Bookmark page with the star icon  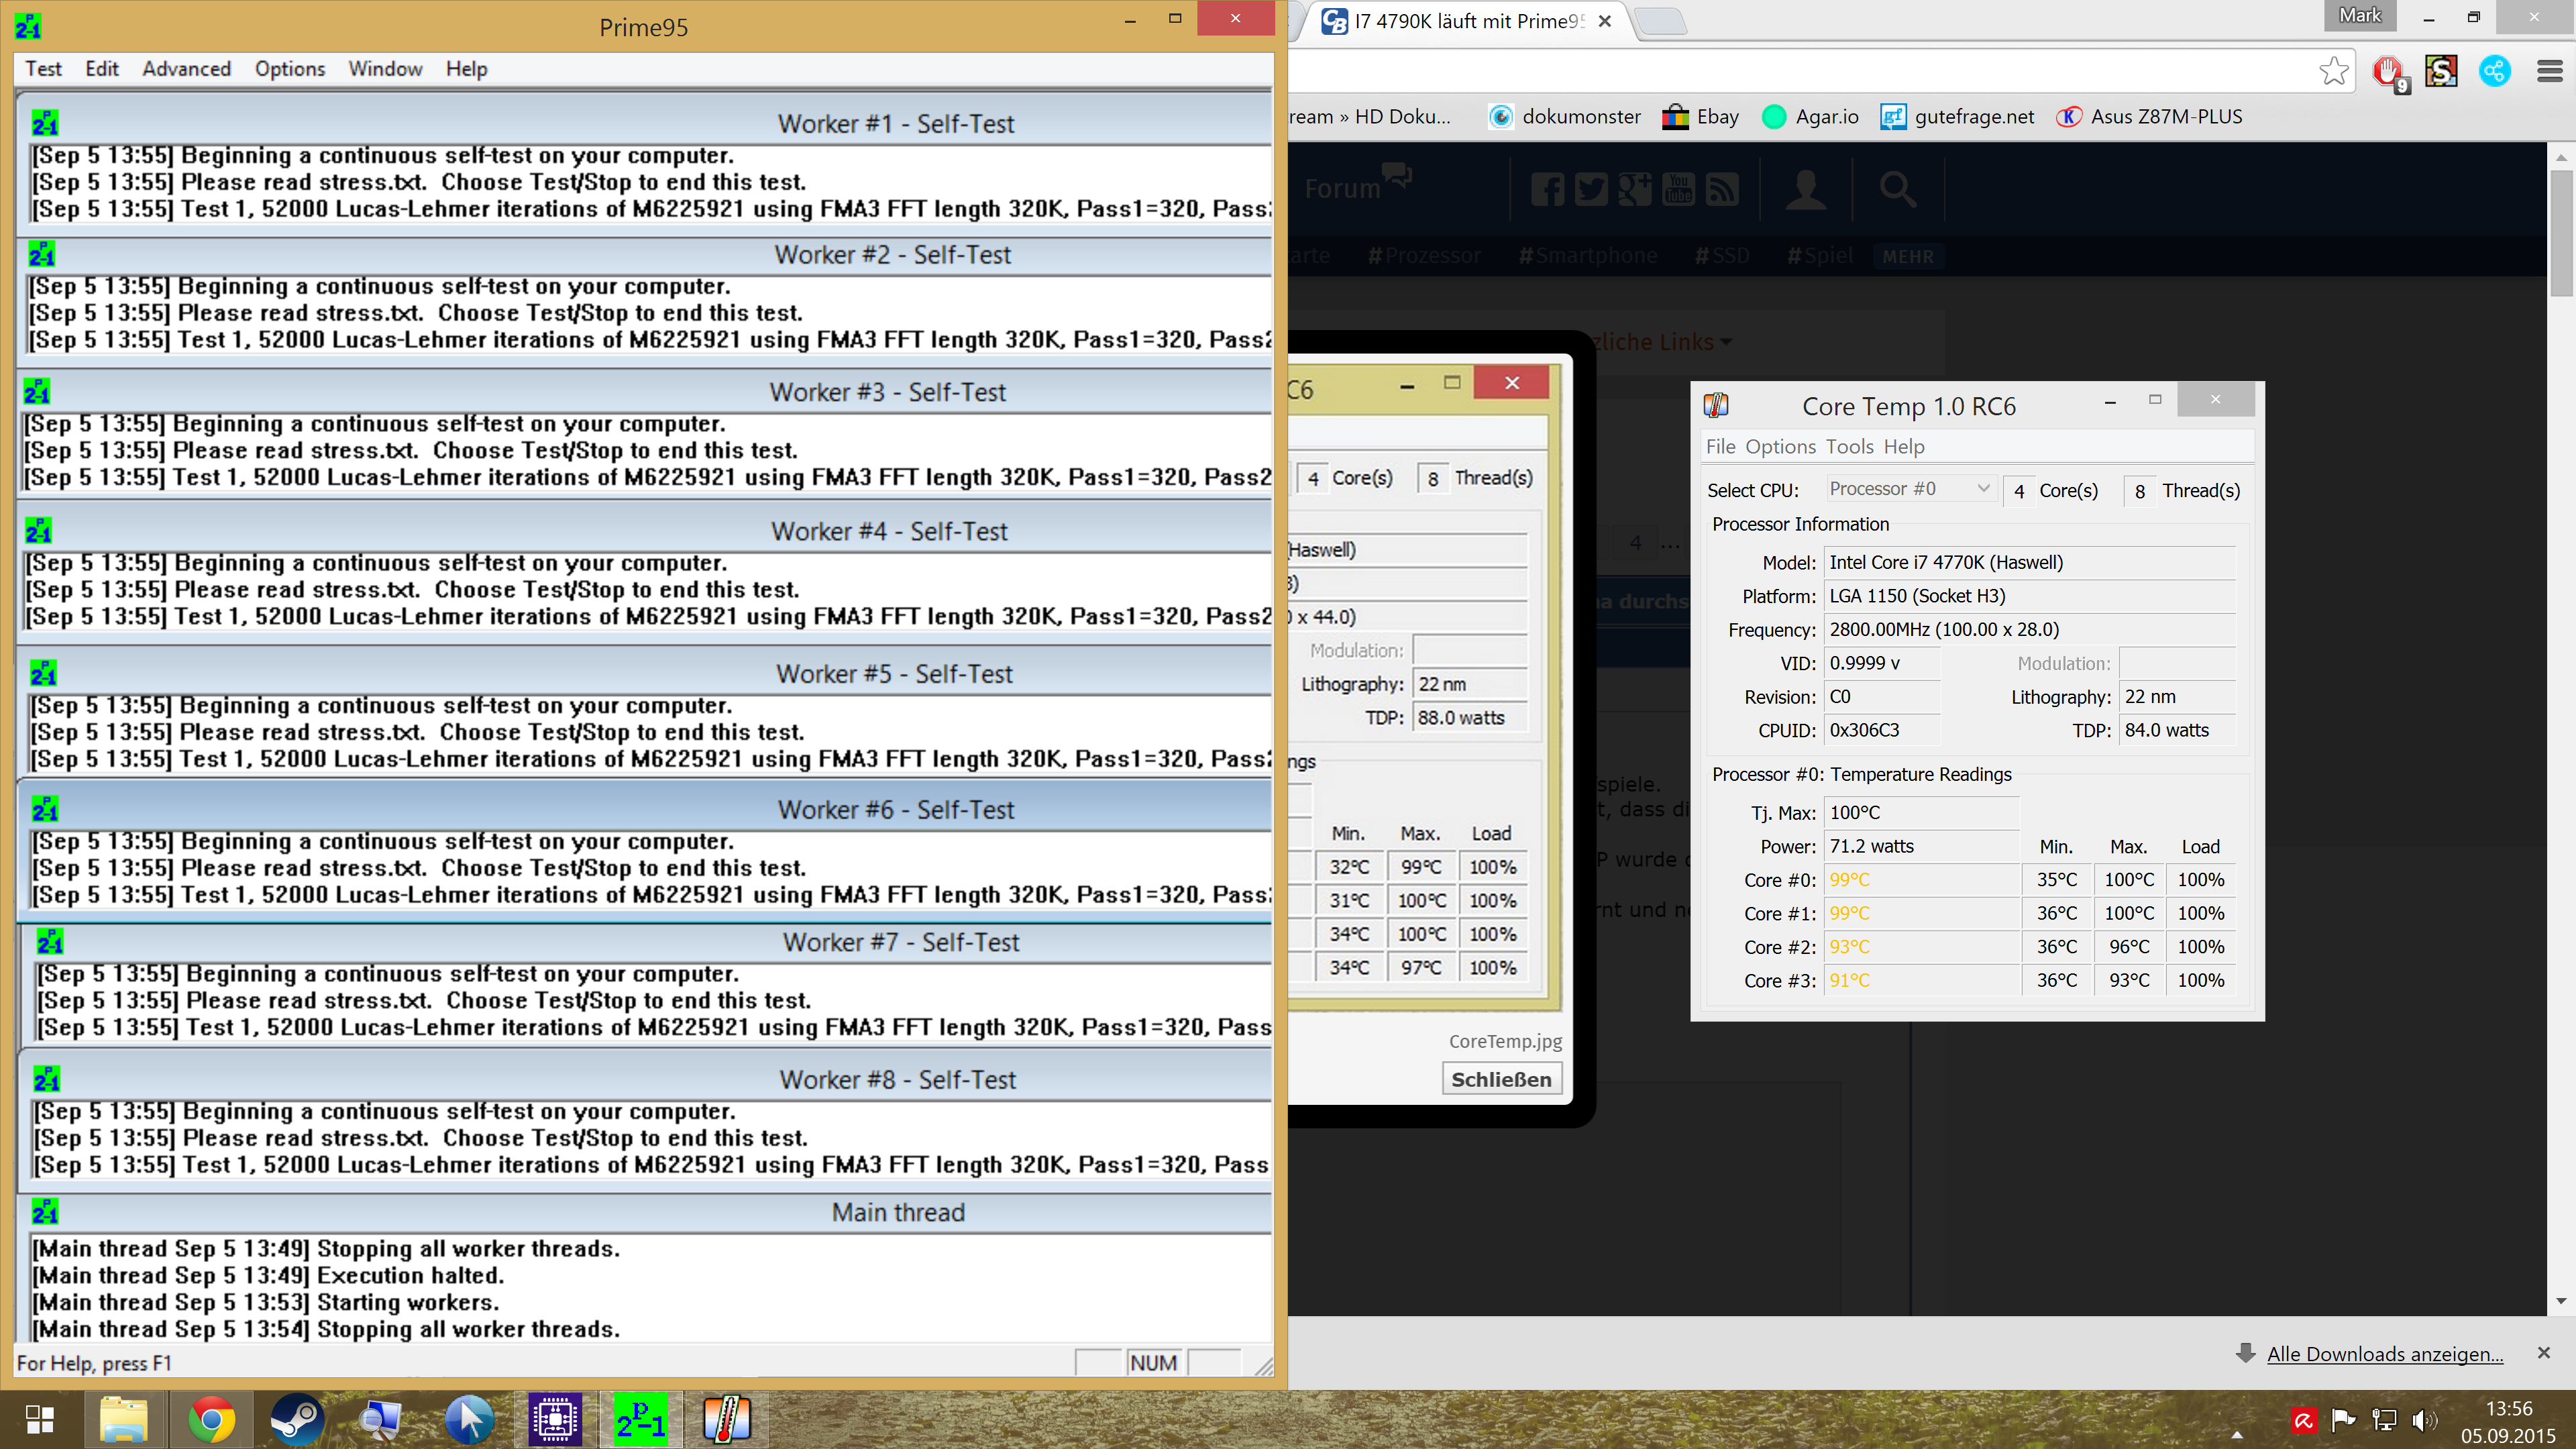click(x=2333, y=71)
